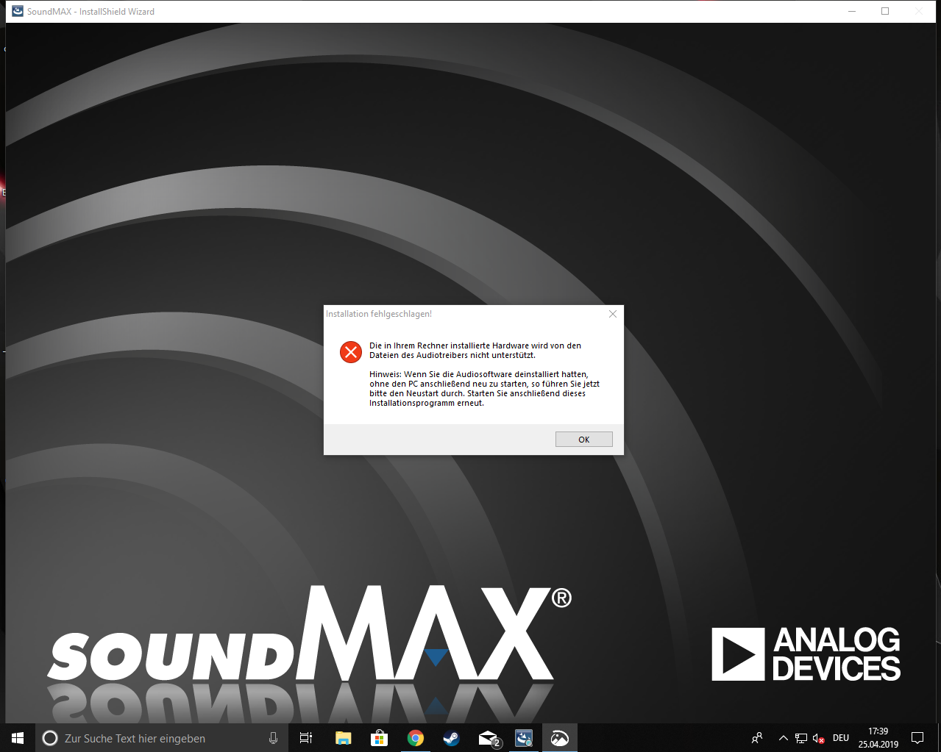Change the DEU input language
Viewport: 941px width, 752px height.
841,738
